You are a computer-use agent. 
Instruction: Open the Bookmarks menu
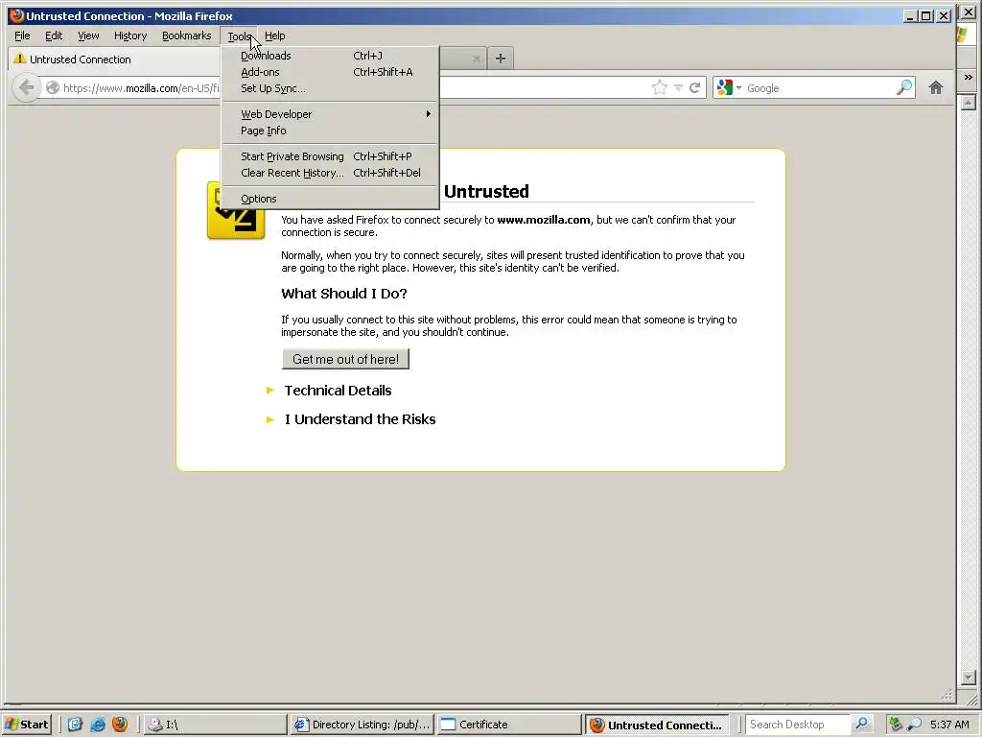pos(187,36)
